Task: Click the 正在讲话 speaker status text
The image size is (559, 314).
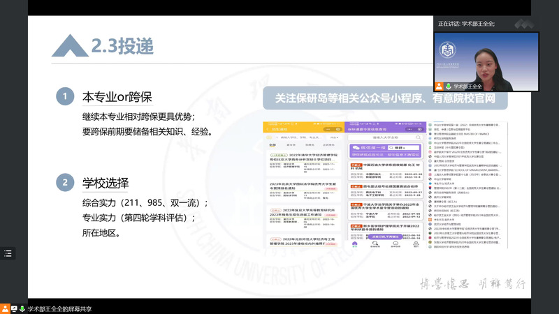Action: pyautogui.click(x=465, y=24)
